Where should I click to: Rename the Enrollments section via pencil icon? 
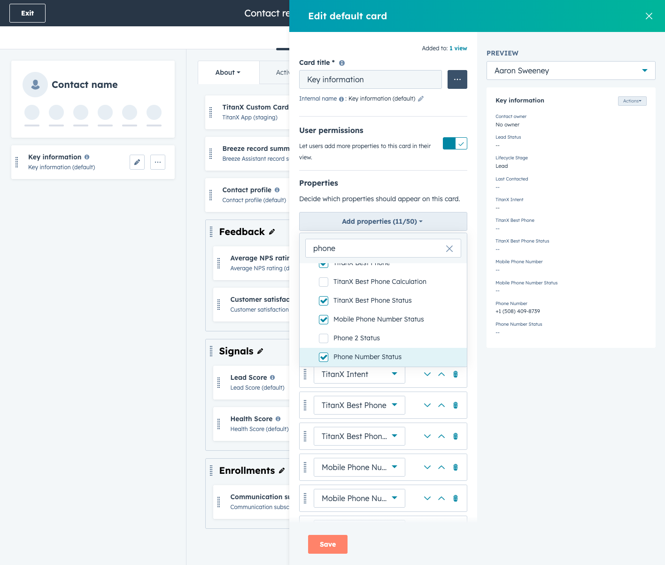[x=282, y=471]
